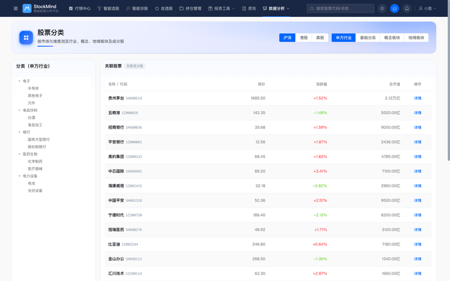
Task: Collapse the 电子 tree category
Action: click(20, 81)
